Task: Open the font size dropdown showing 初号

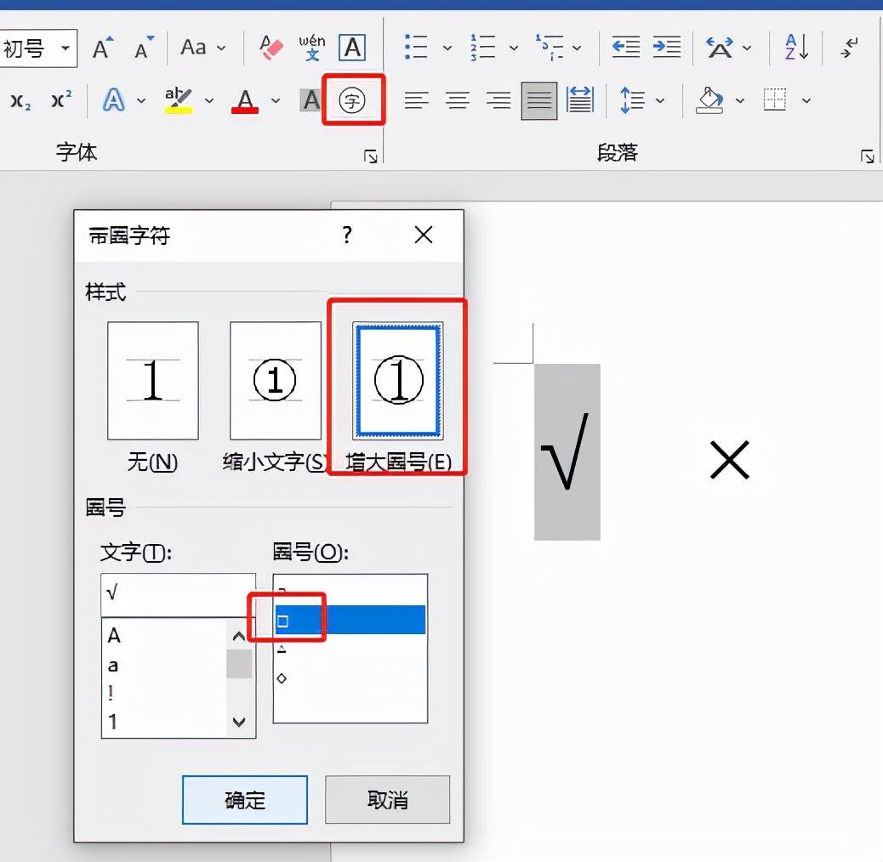Action: coord(37,48)
